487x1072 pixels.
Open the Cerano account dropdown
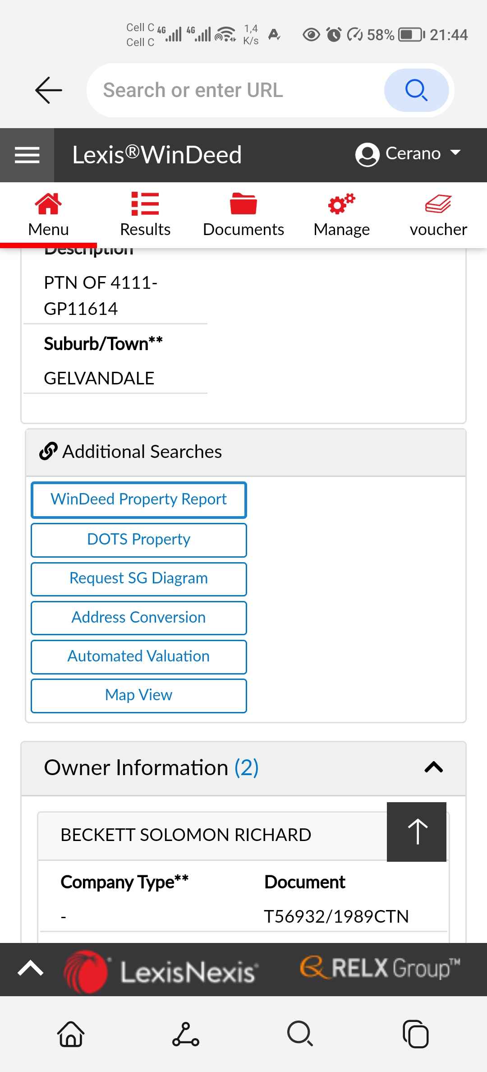pyautogui.click(x=408, y=154)
